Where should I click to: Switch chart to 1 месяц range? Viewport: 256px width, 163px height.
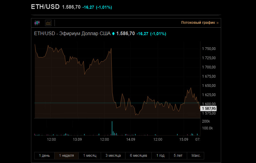tap(90, 156)
